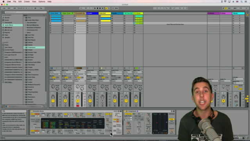Click Add Folder in Places
250x141 pixels.
click(x=8, y=82)
